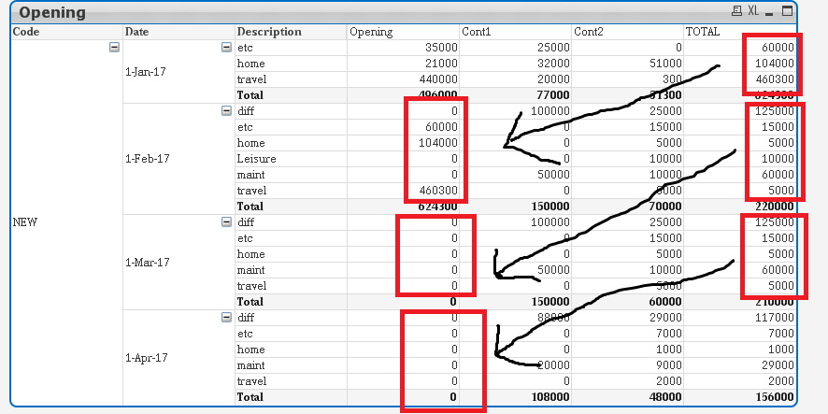Image resolution: width=828 pixels, height=414 pixels.
Task: Click the Total row label under 1-Jan-17
Action: 250,95
